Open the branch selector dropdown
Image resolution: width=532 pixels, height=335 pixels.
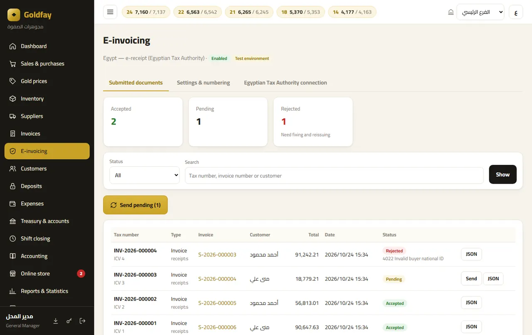(480, 12)
